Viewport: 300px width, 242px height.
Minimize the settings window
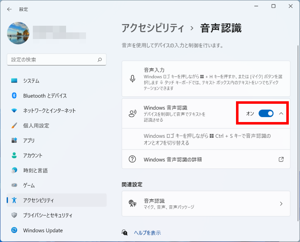coord(256,6)
